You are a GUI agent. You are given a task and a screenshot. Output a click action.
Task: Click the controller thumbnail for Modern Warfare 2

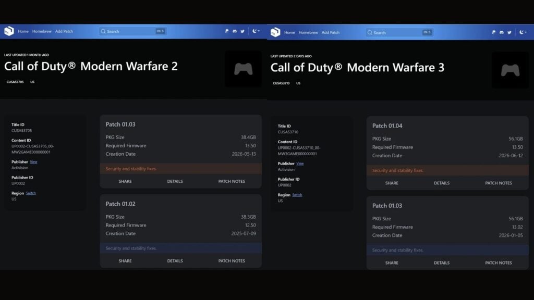tap(243, 69)
